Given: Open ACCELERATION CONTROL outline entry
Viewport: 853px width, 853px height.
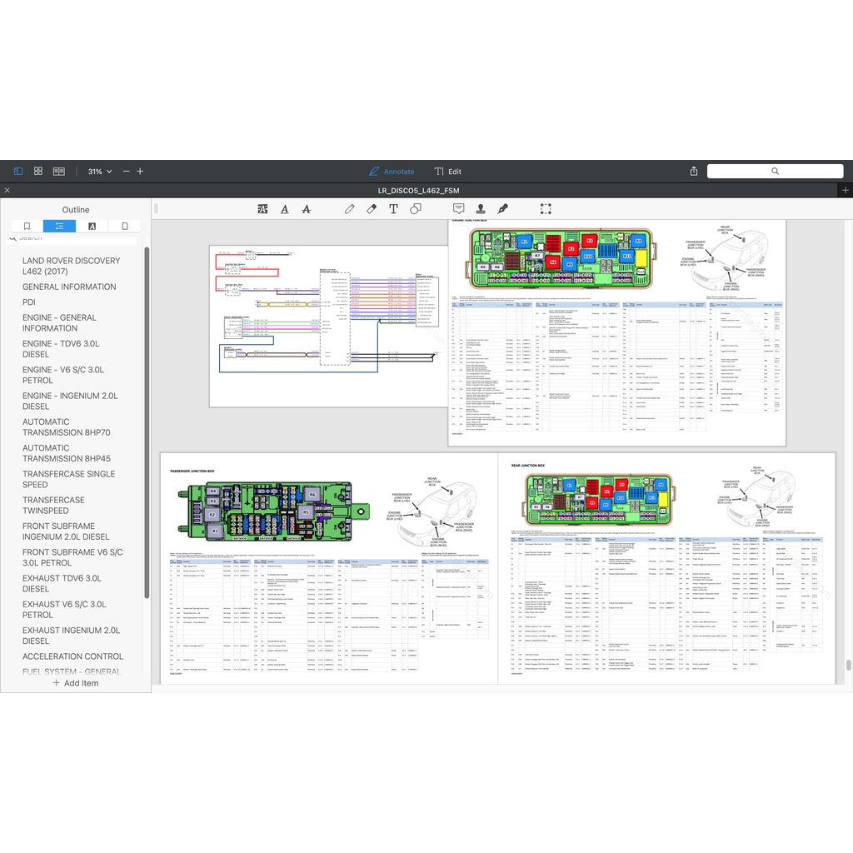Looking at the screenshot, I should coord(72,656).
